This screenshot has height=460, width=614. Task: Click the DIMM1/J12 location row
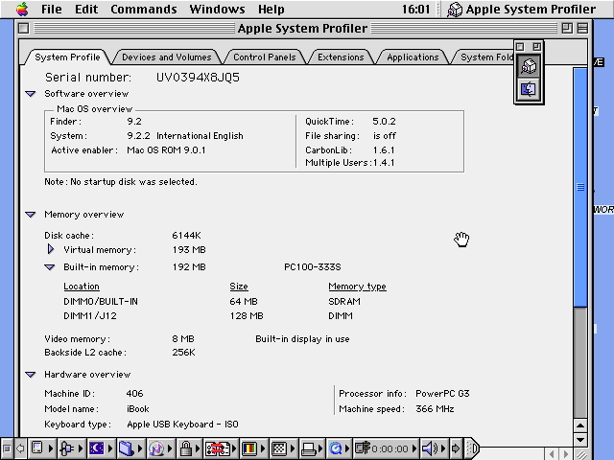(x=90, y=315)
